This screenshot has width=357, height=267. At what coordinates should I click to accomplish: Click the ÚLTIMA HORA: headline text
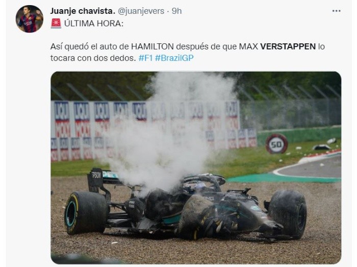click(x=94, y=23)
